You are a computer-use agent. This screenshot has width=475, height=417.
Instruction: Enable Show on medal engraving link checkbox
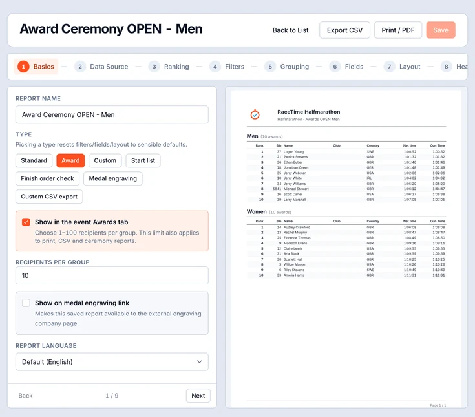click(26, 303)
